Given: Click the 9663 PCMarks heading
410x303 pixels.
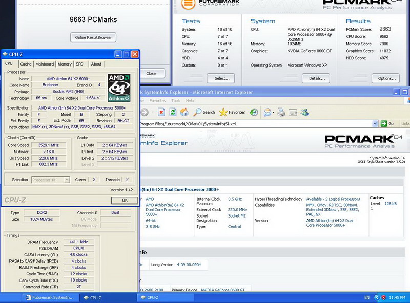Looking at the screenshot, I should click(x=93, y=19).
